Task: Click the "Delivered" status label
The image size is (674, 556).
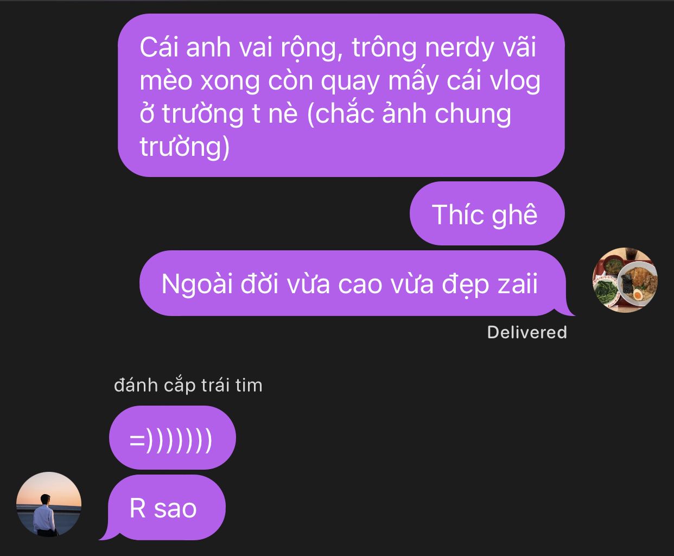Action: click(x=527, y=332)
